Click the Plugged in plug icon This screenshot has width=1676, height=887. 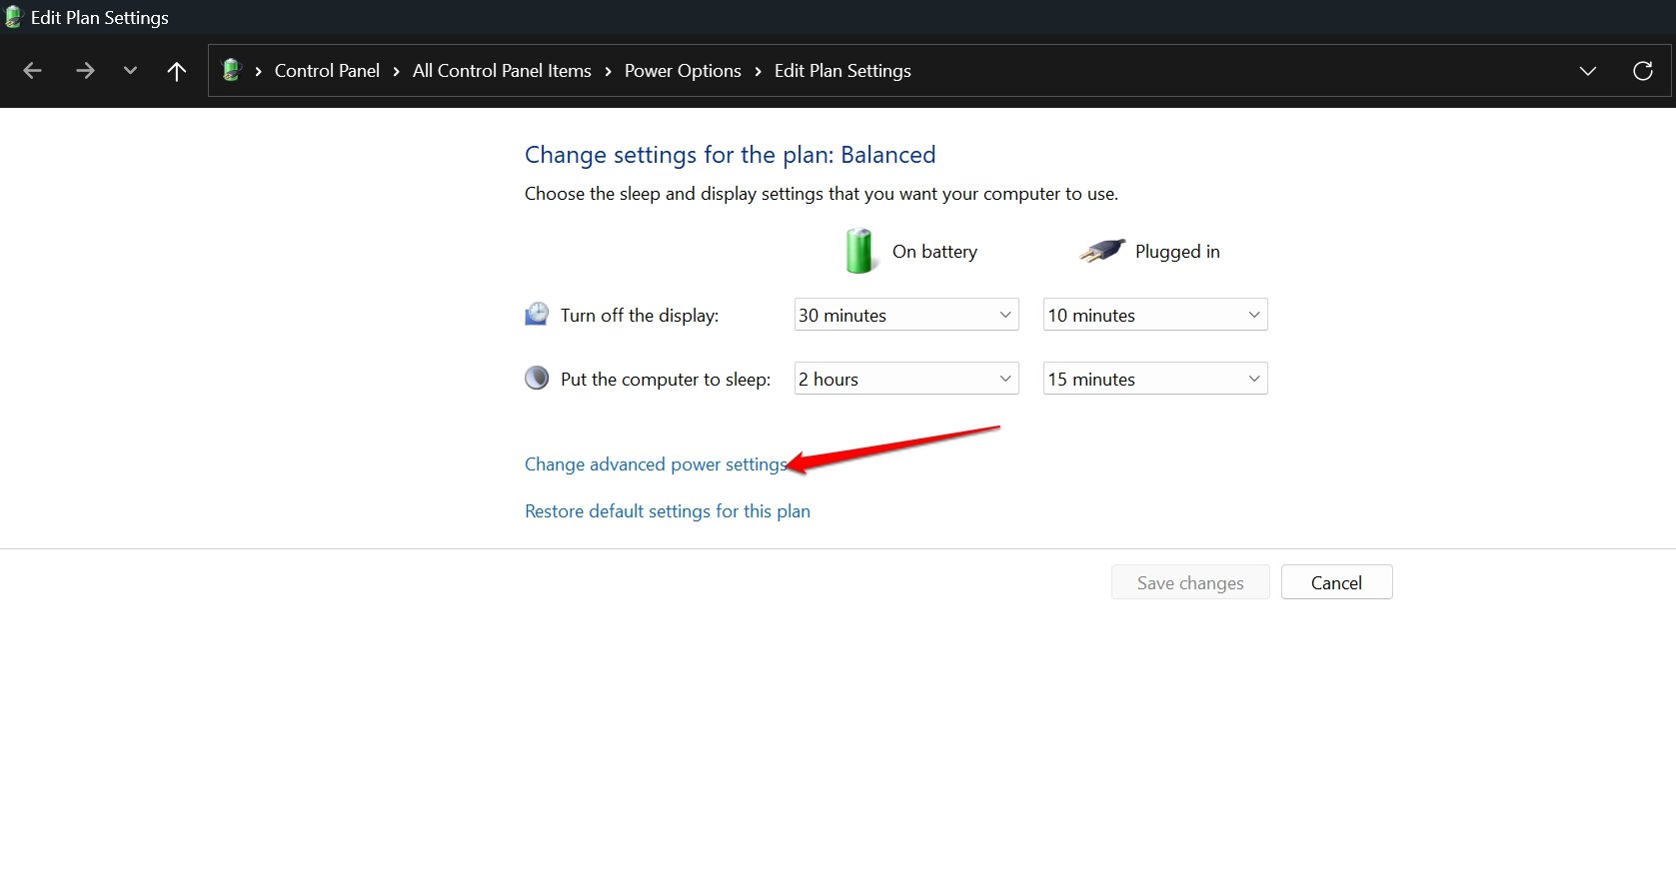(x=1102, y=251)
